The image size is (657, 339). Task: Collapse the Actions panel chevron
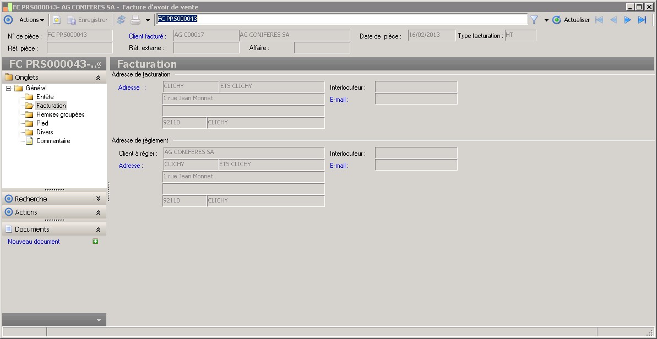pos(98,212)
